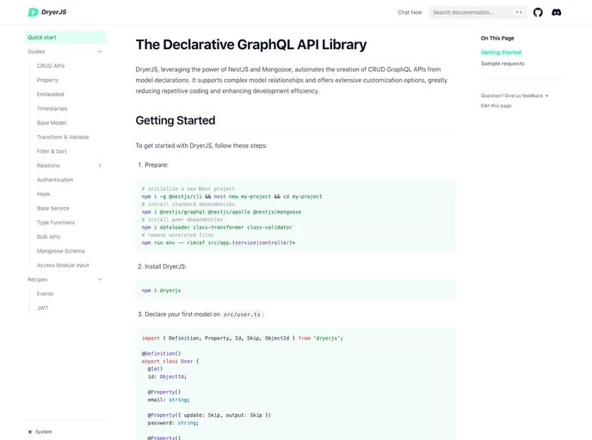The height and width of the screenshot is (440, 592).
Task: Collapse the Guides section chevron
Action: click(100, 52)
